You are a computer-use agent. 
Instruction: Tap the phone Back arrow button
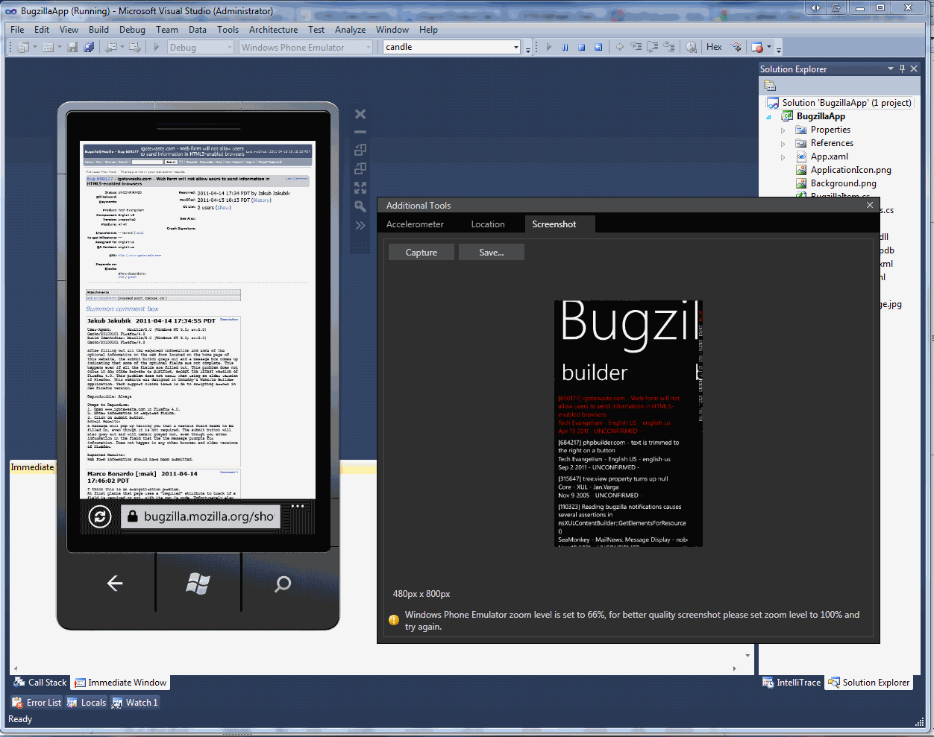tap(115, 583)
